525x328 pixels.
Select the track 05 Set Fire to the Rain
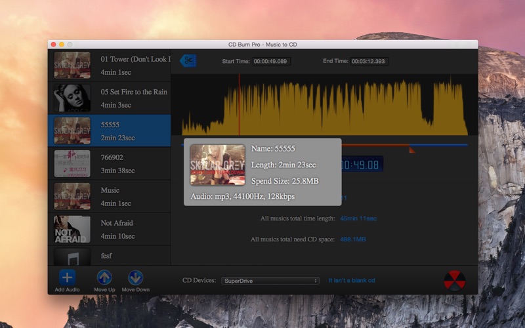click(x=110, y=98)
